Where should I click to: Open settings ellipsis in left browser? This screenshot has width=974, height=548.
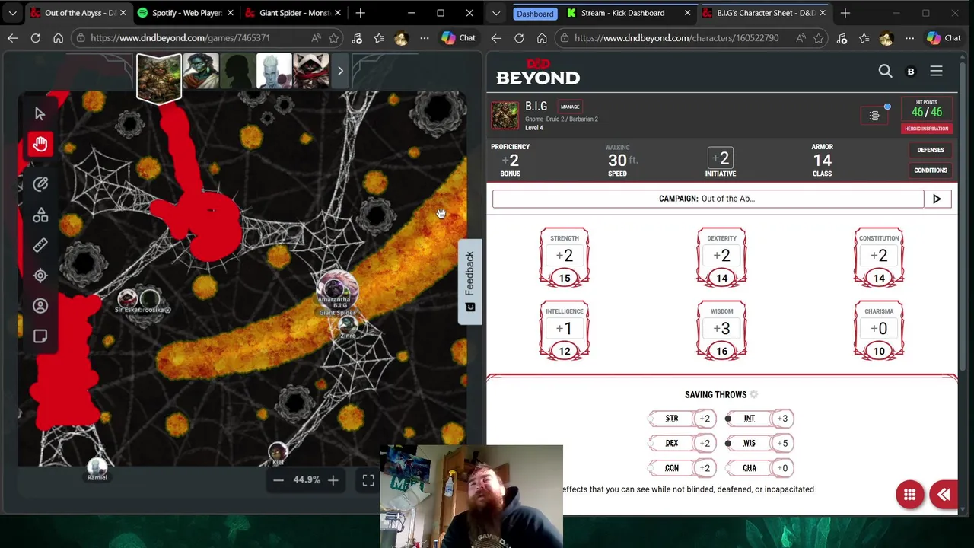[x=424, y=38]
